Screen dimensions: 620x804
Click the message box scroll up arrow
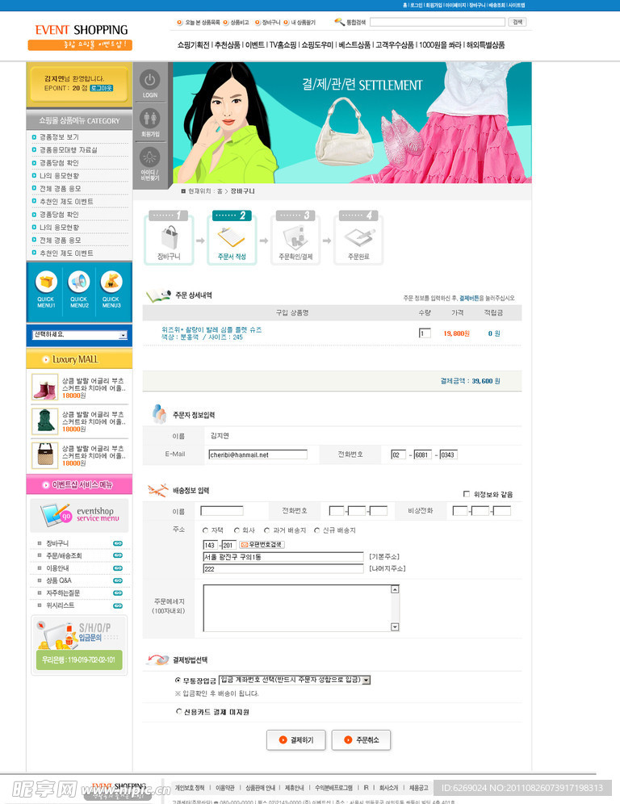[x=395, y=589]
